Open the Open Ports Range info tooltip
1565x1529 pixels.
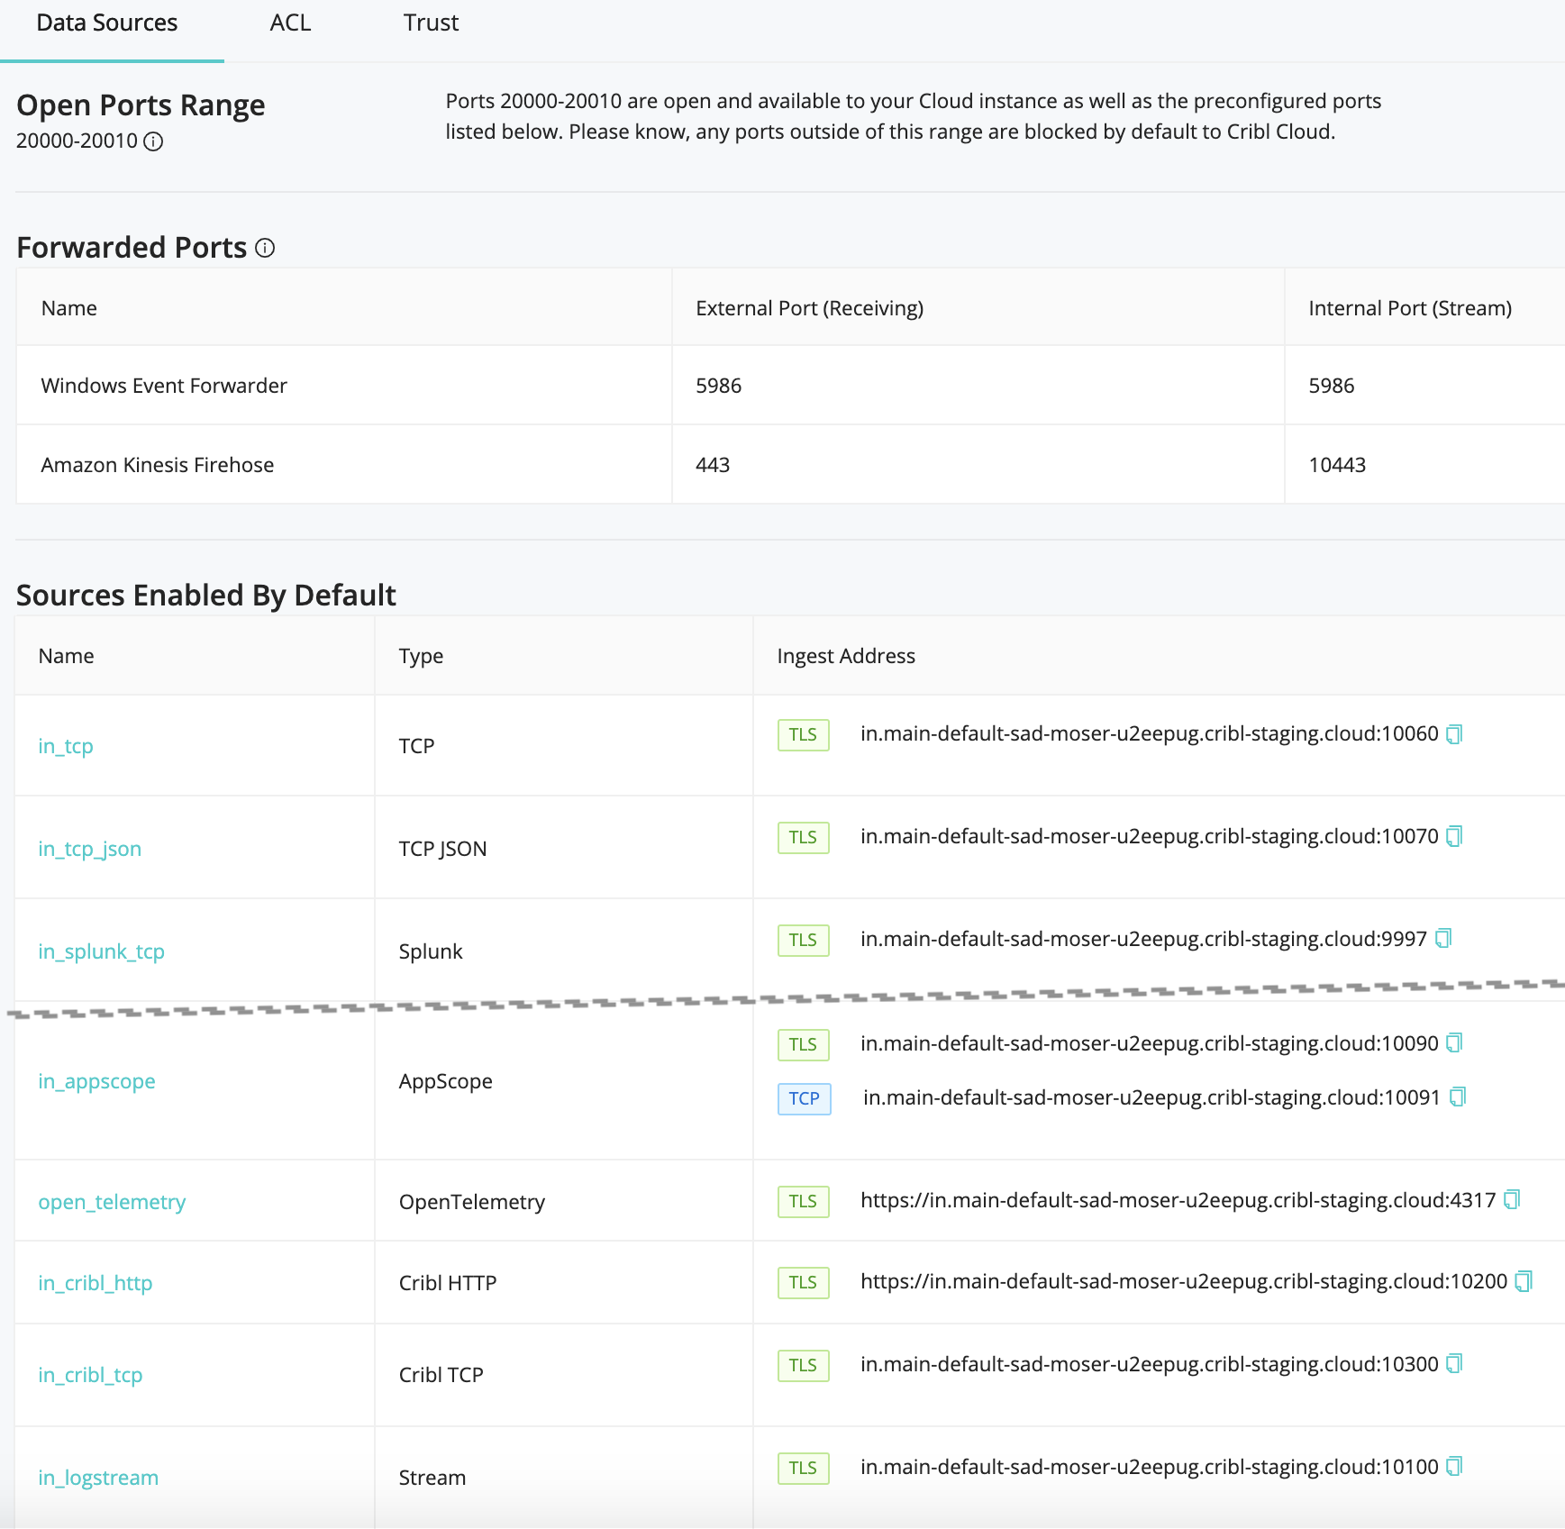tap(154, 141)
